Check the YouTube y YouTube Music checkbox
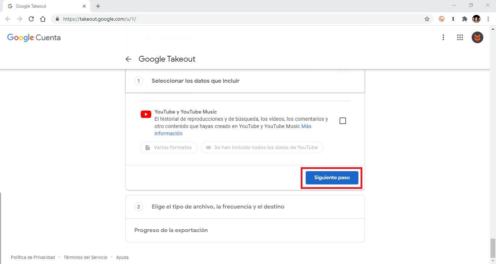 click(342, 121)
